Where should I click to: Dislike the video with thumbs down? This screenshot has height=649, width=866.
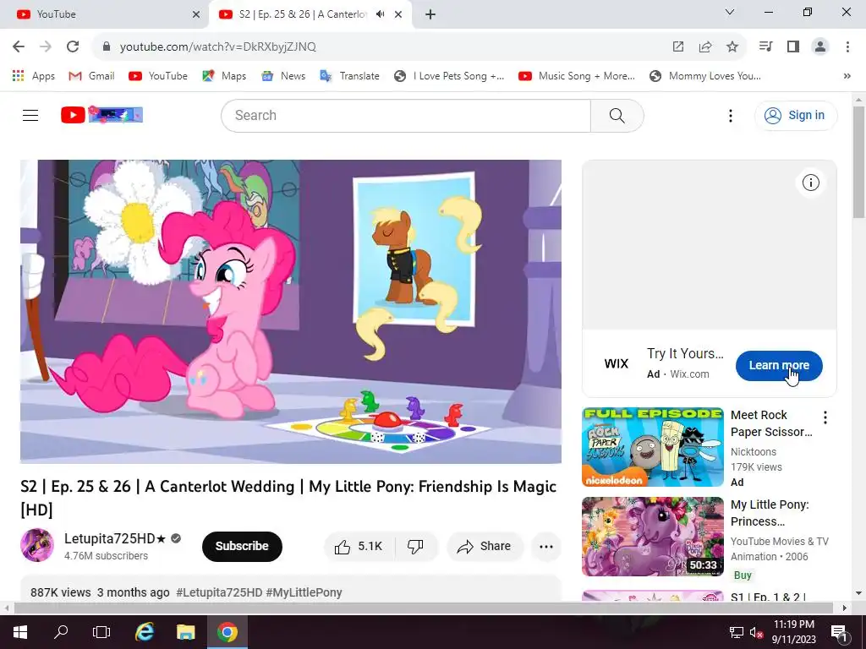pos(415,547)
